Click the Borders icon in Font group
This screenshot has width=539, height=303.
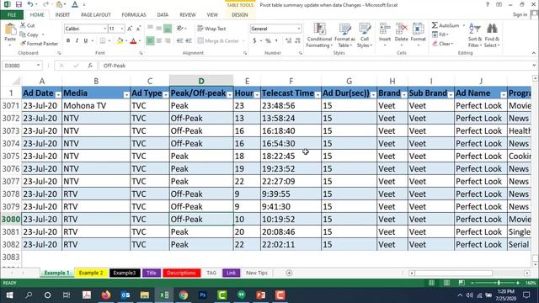(103, 41)
